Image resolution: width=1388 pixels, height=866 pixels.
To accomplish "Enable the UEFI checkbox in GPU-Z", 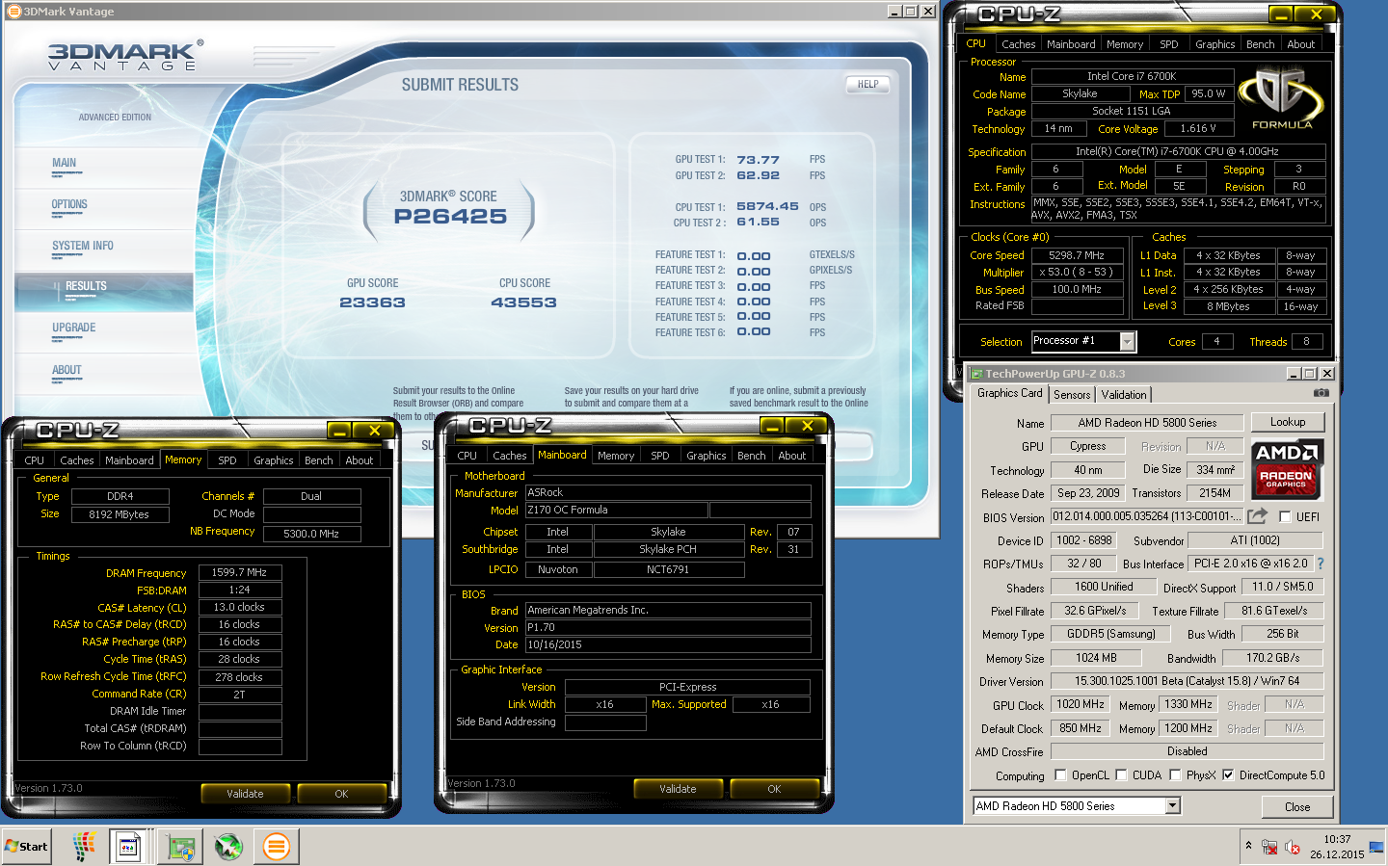I will [1284, 517].
